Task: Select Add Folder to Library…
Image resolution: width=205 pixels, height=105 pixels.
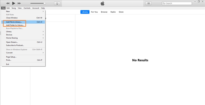Action: [23, 25]
